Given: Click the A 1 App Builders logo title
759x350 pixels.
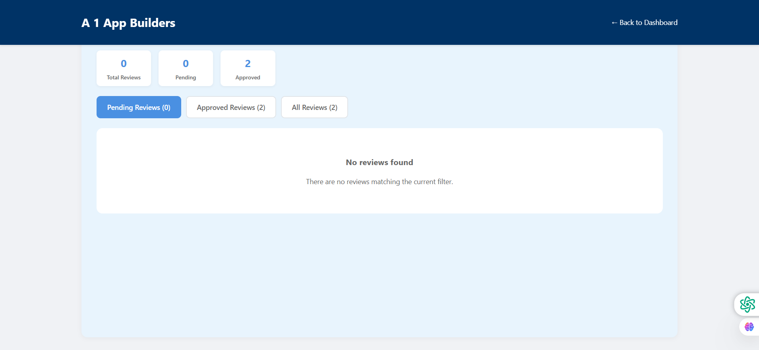Looking at the screenshot, I should point(128,23).
